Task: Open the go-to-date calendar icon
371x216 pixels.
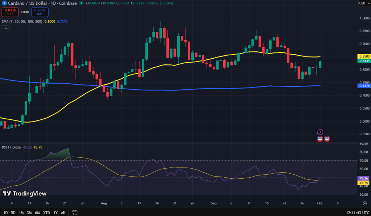Action: click(x=75, y=212)
